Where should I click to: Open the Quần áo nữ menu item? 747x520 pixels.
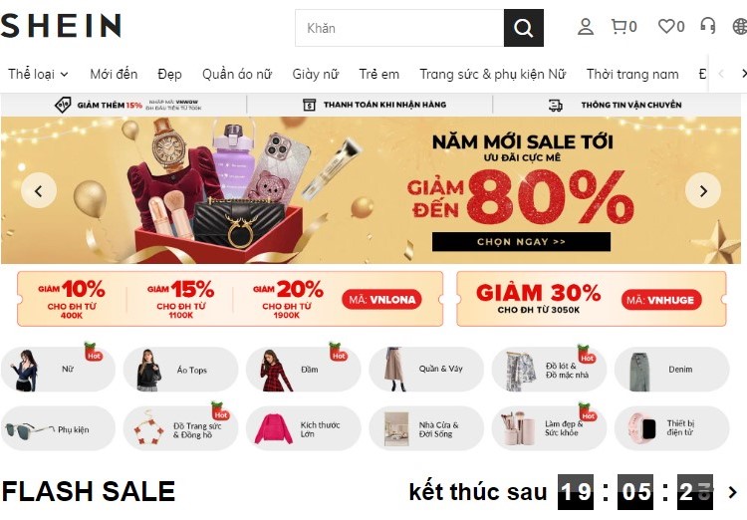coord(237,75)
